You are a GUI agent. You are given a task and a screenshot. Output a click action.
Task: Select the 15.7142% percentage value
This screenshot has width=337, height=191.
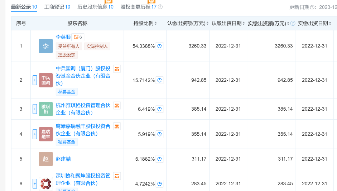click(144, 80)
